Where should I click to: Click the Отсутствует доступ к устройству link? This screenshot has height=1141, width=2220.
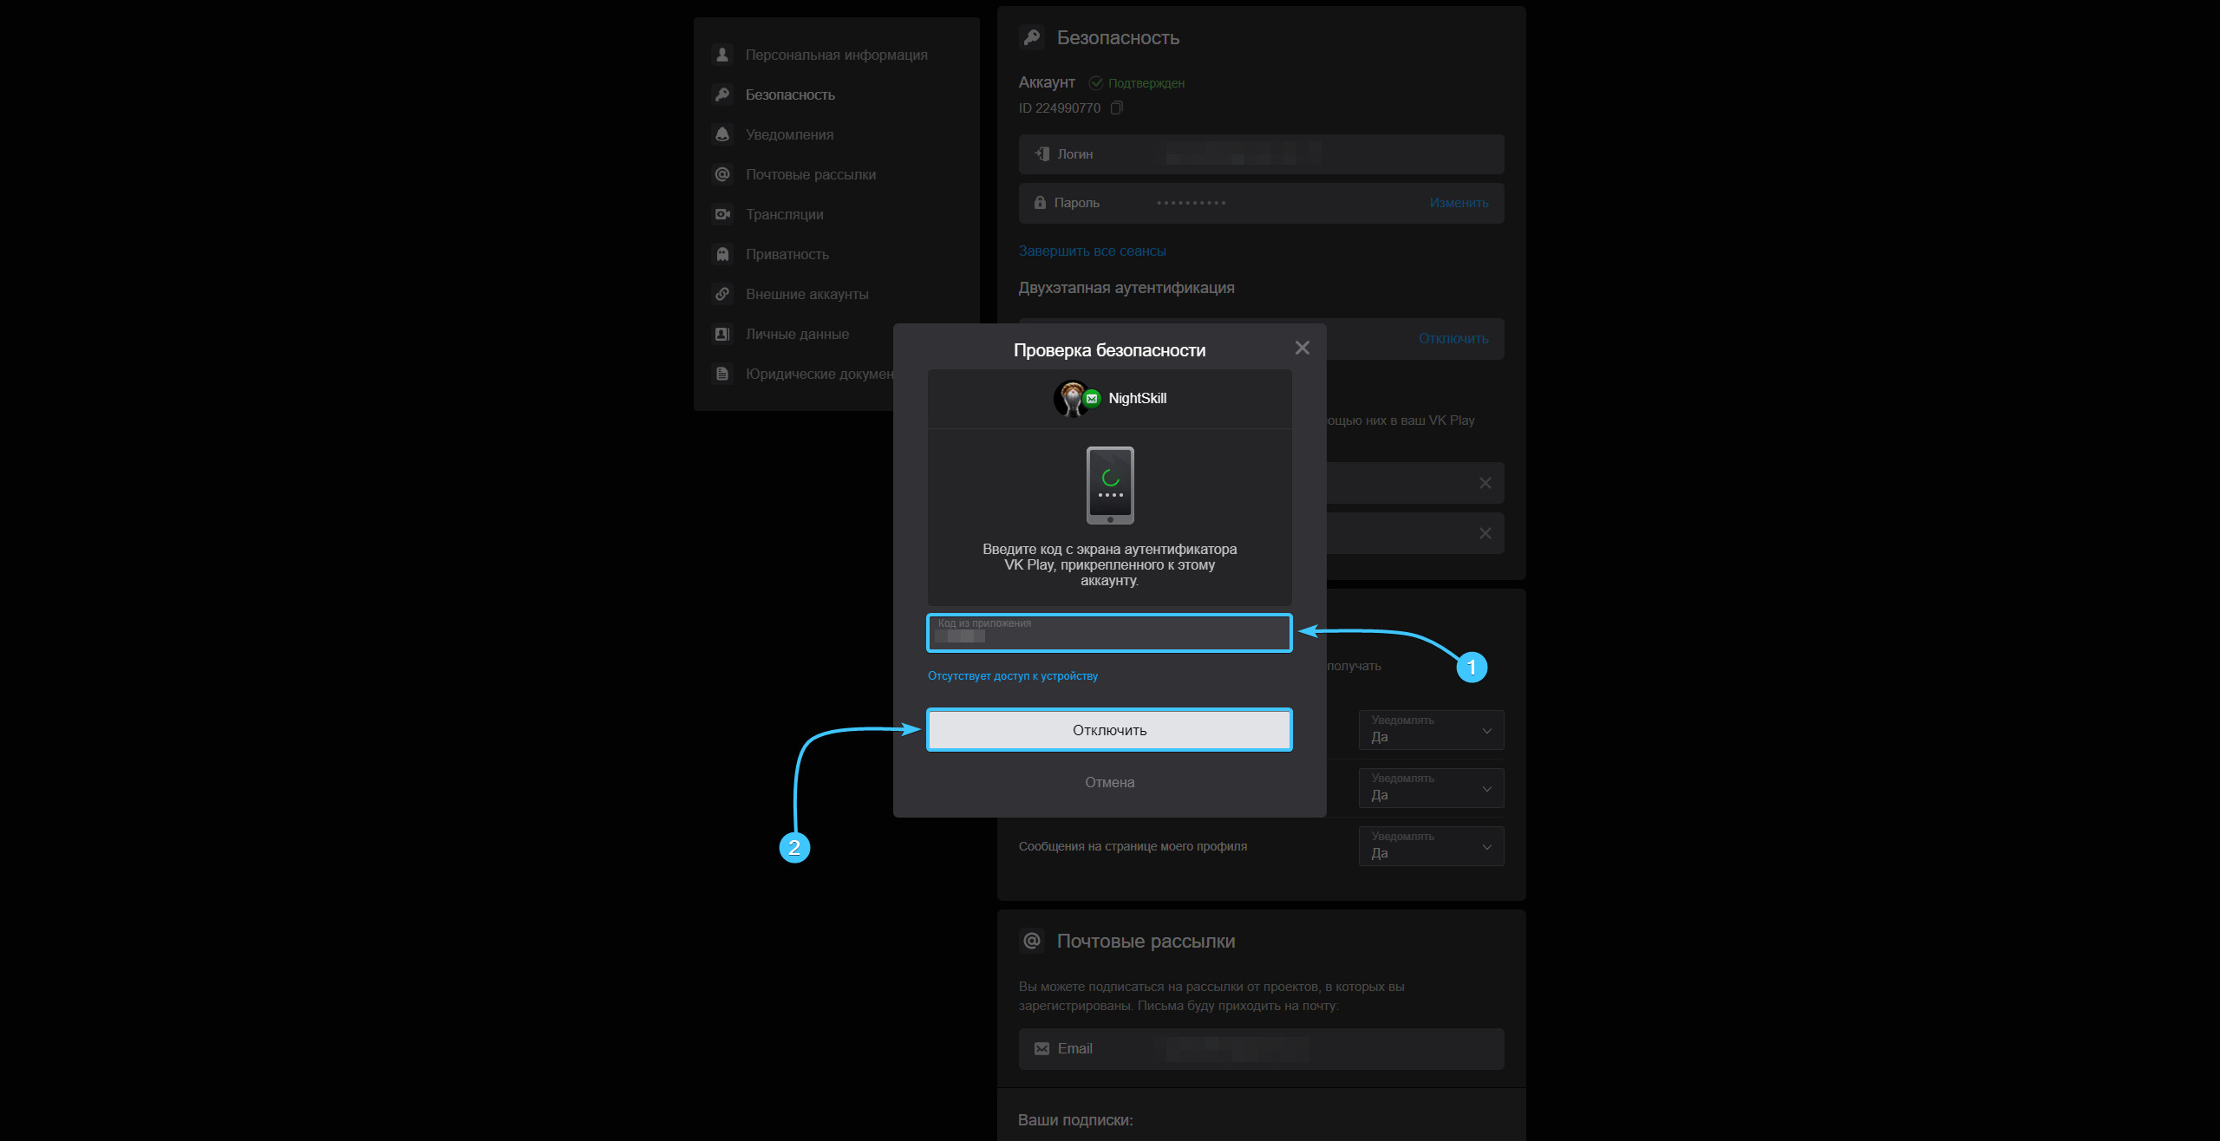click(1012, 675)
